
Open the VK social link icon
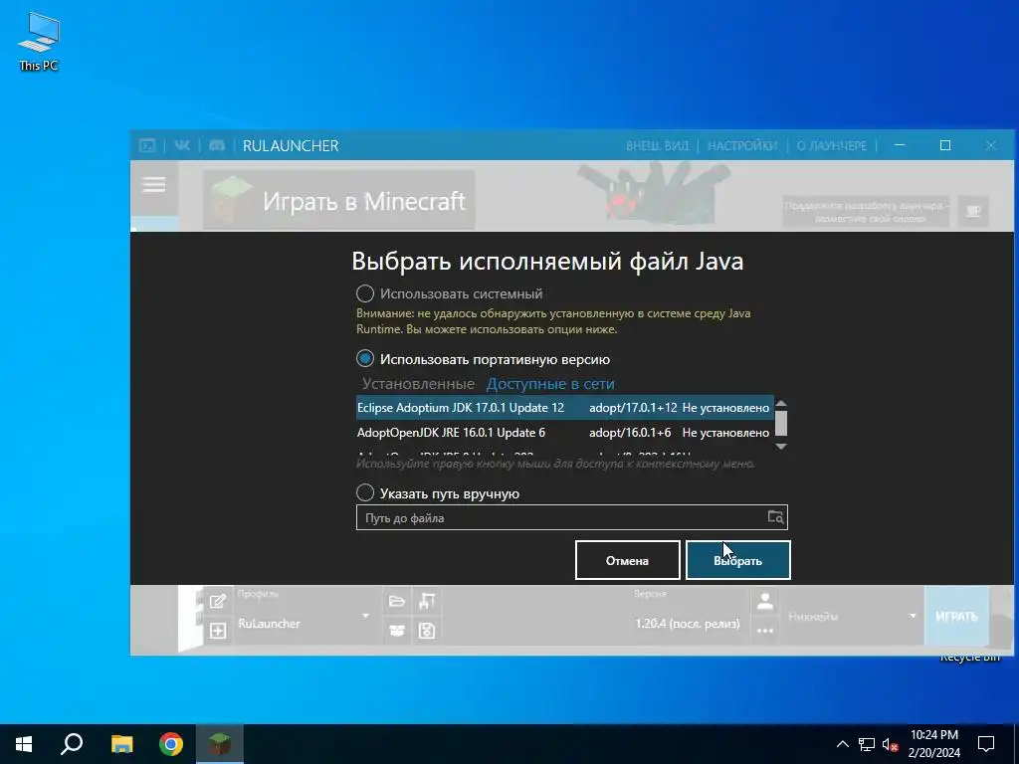pos(182,145)
